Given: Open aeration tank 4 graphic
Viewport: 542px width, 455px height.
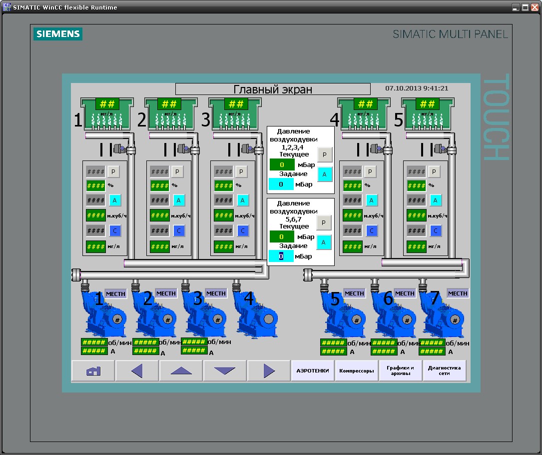Looking at the screenshot, I should point(364,113).
